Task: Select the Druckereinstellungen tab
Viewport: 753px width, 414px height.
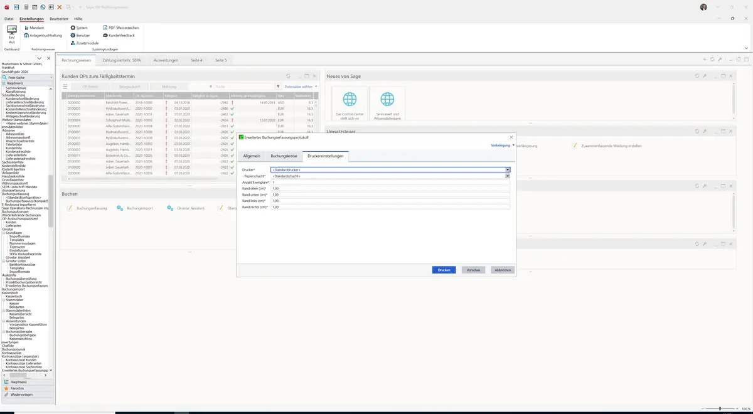Action: click(325, 156)
